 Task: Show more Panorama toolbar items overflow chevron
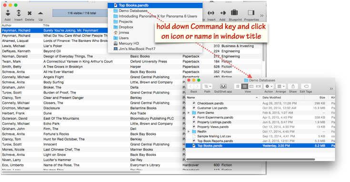pos(262,16)
